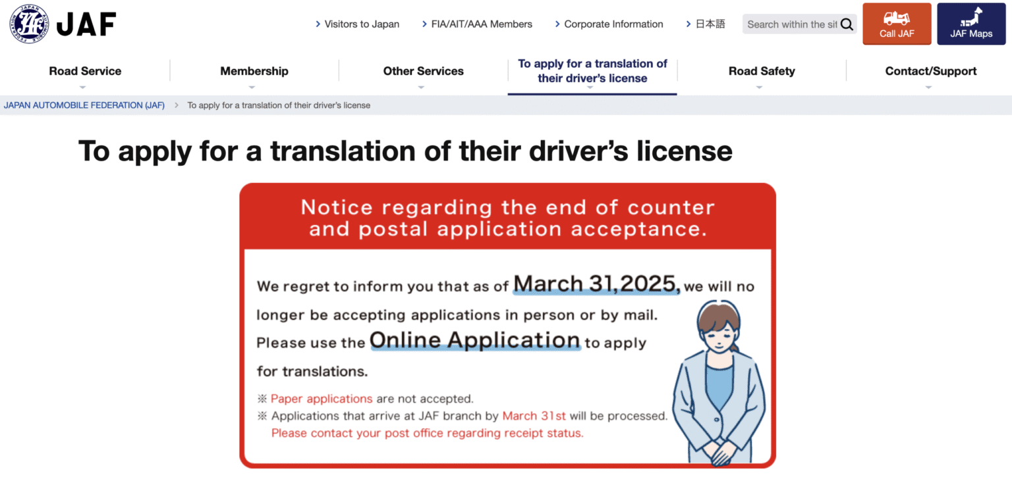Switch the site language to 日本語
Viewport: 1012px width, 481px height.
pyautogui.click(x=710, y=24)
